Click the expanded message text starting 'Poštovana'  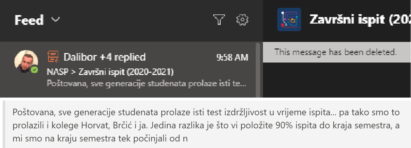pos(206,125)
